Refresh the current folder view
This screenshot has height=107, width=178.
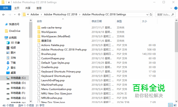tap(151, 15)
